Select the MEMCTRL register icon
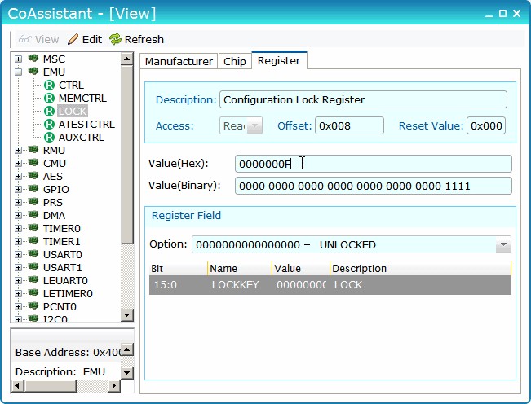Image resolution: width=531 pixels, height=404 pixels. click(50, 99)
